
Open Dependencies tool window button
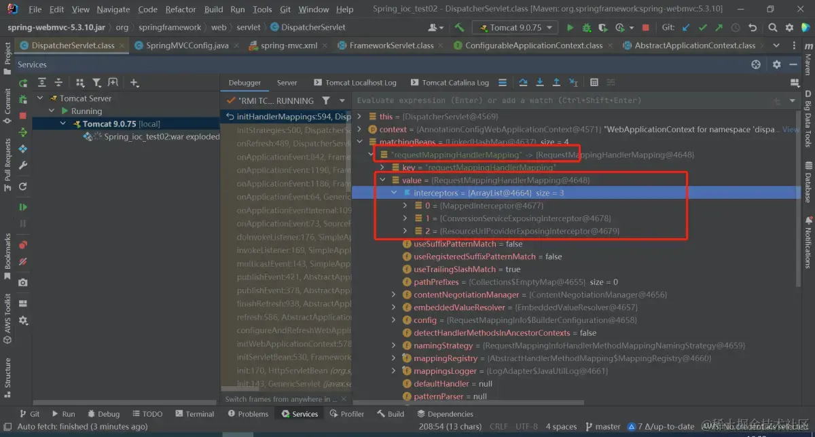point(445,414)
